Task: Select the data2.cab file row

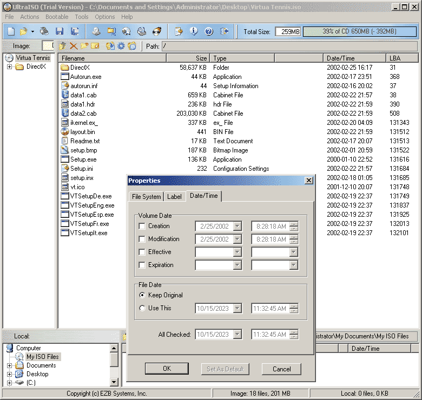Action: click(x=238, y=114)
